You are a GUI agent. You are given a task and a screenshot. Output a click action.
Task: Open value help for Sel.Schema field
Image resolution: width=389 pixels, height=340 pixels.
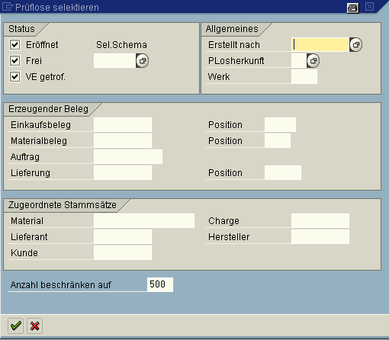[142, 61]
